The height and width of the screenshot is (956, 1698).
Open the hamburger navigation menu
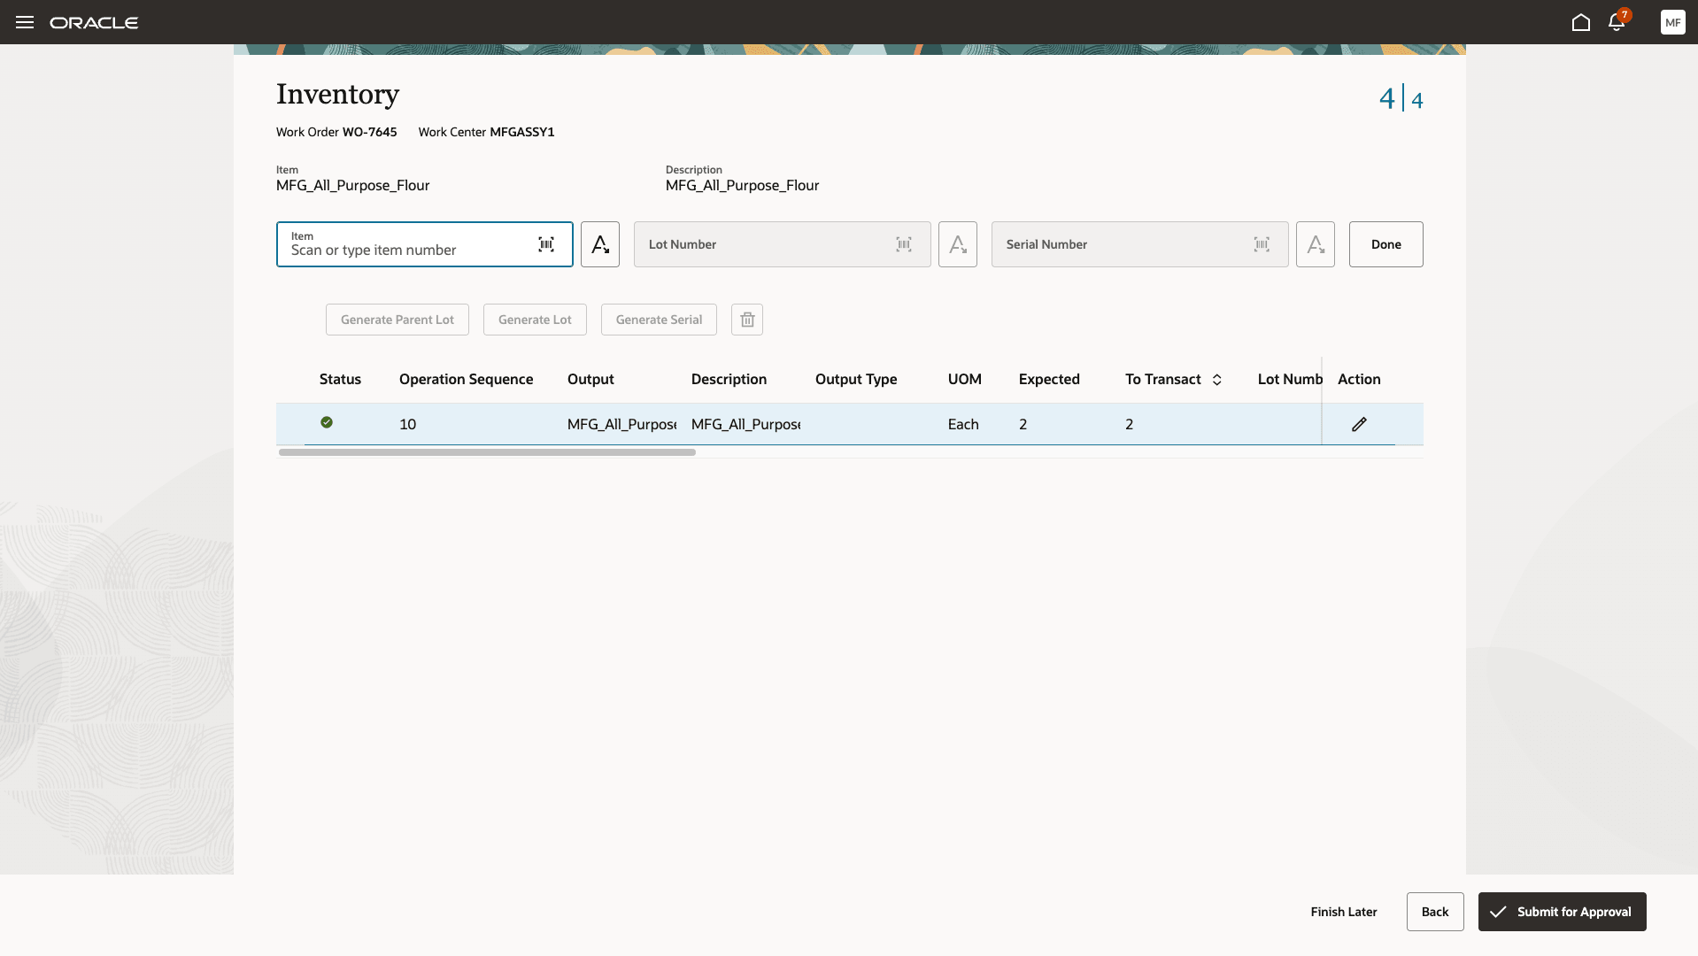25,22
